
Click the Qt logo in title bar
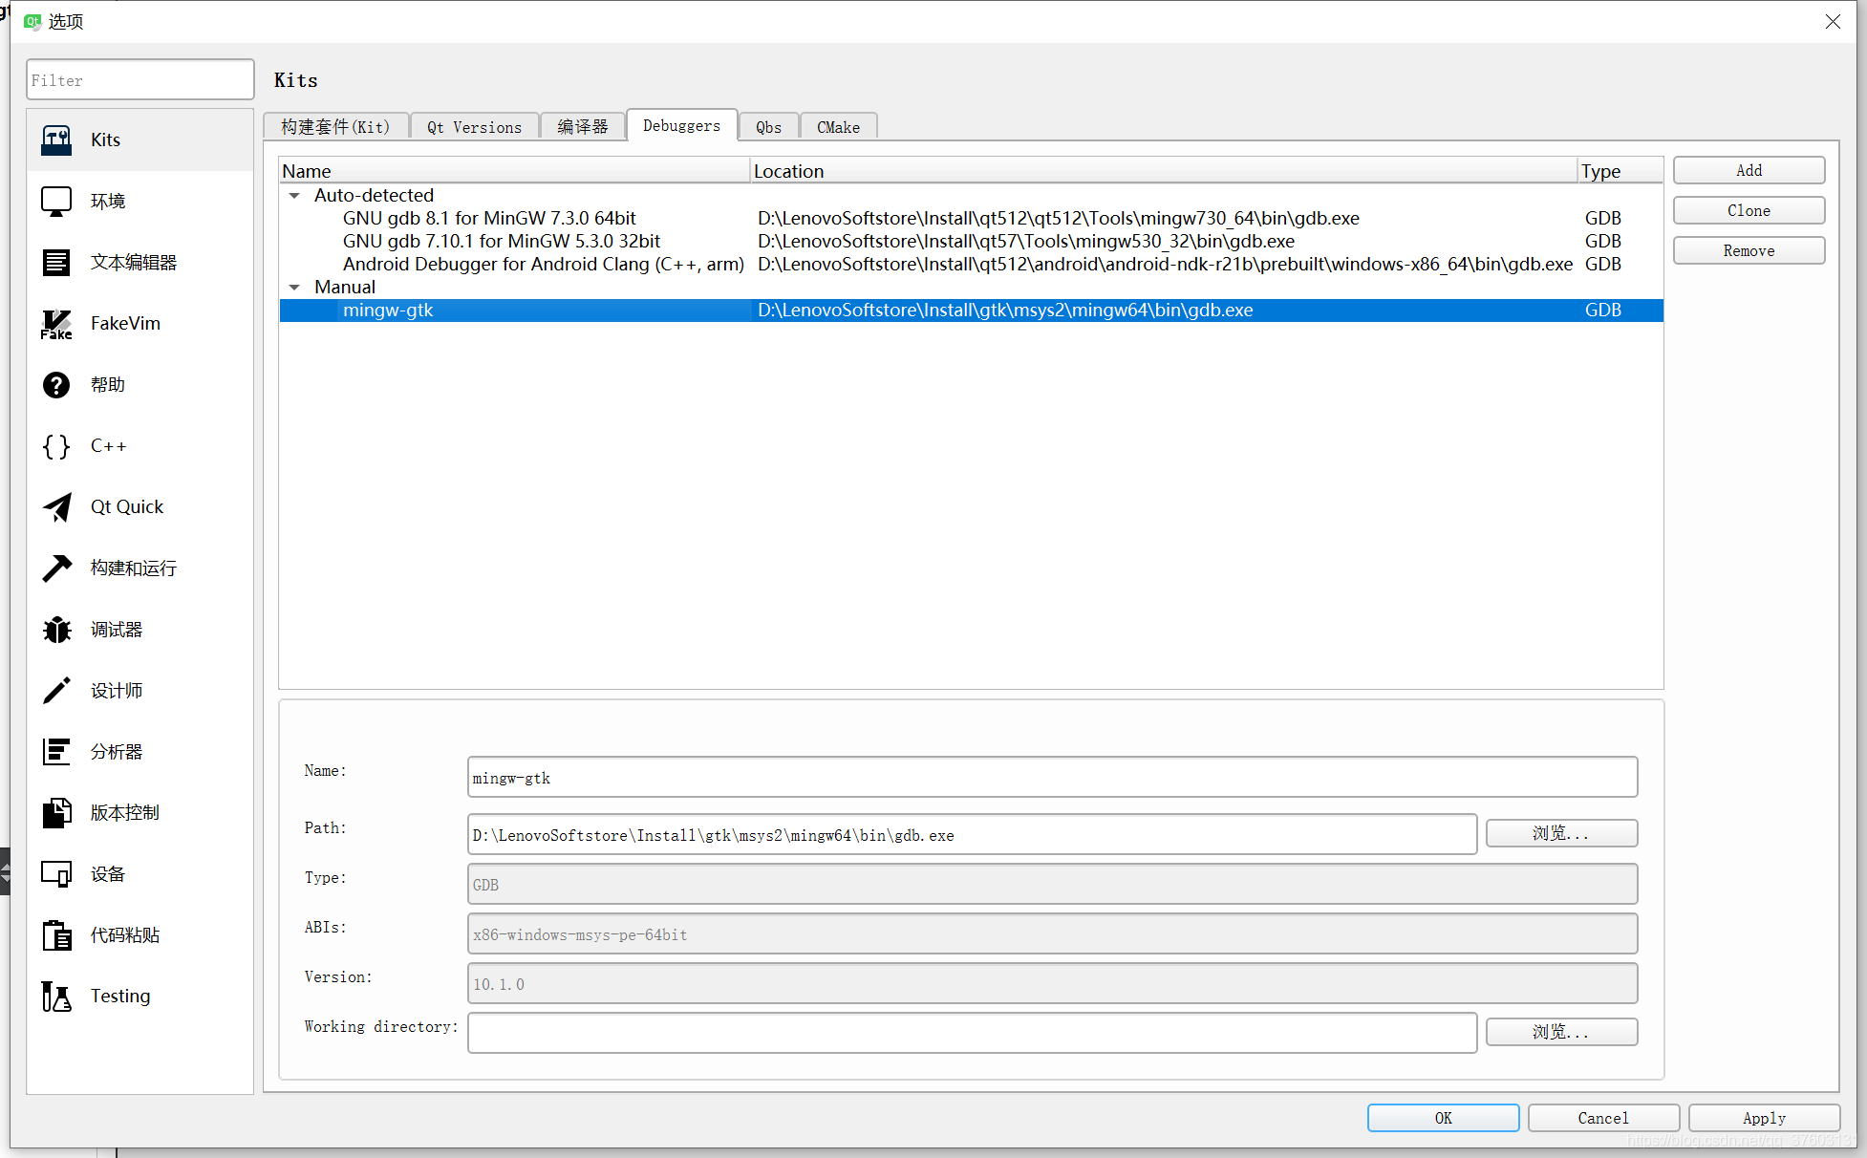32,21
